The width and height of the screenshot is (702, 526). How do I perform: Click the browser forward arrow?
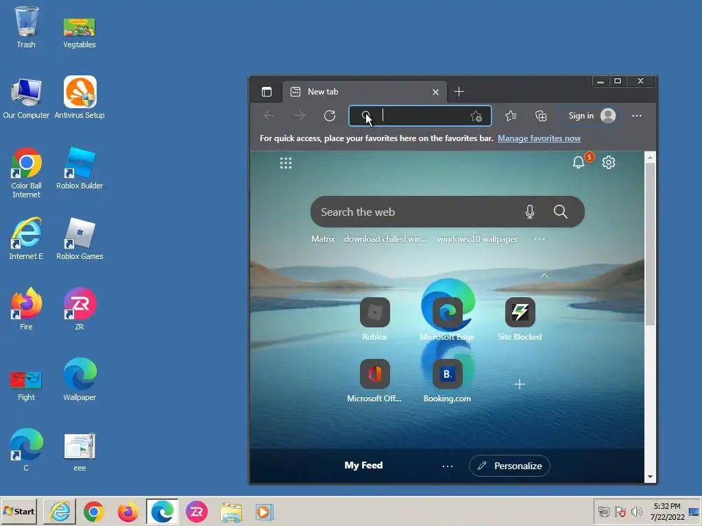(x=300, y=116)
